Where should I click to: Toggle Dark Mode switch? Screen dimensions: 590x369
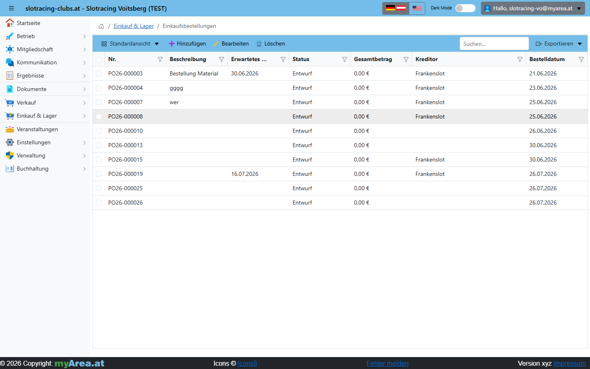465,8
